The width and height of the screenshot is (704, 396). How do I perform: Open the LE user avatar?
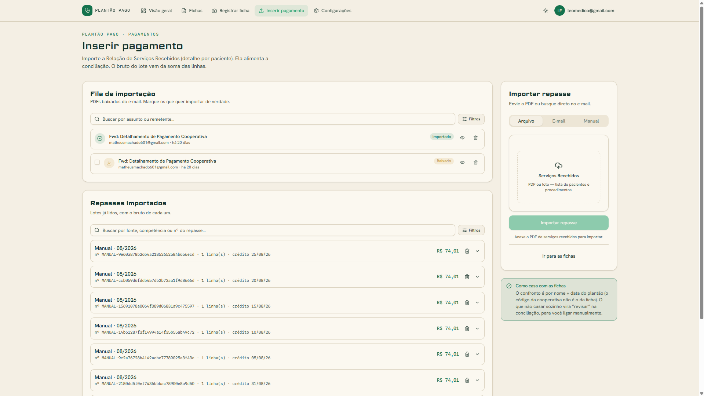click(x=559, y=11)
